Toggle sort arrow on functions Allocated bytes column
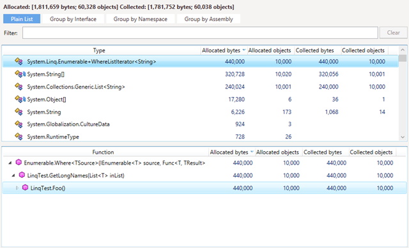Screen dimensions: 409x248 tap(252, 152)
